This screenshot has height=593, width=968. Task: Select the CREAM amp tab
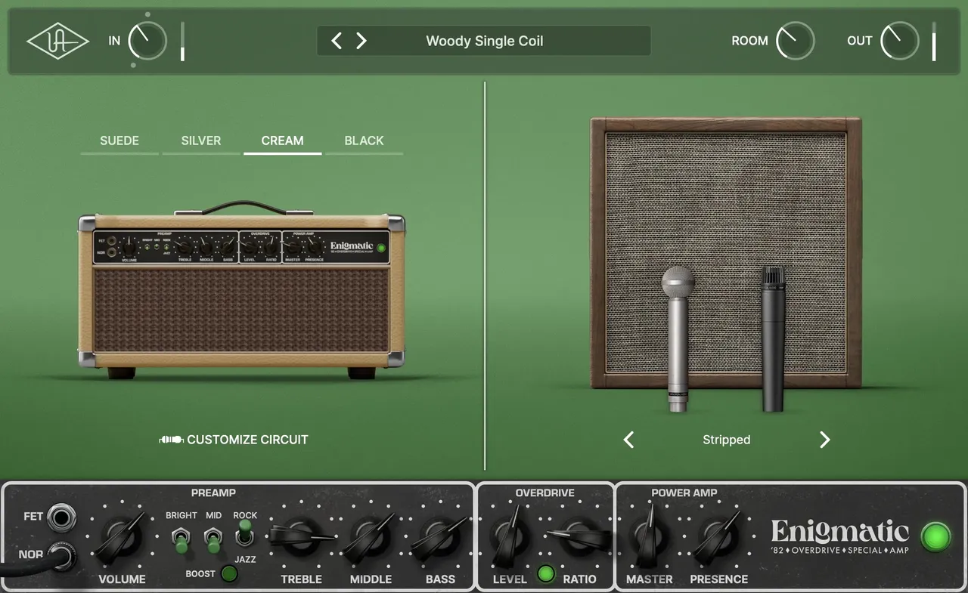pos(282,141)
